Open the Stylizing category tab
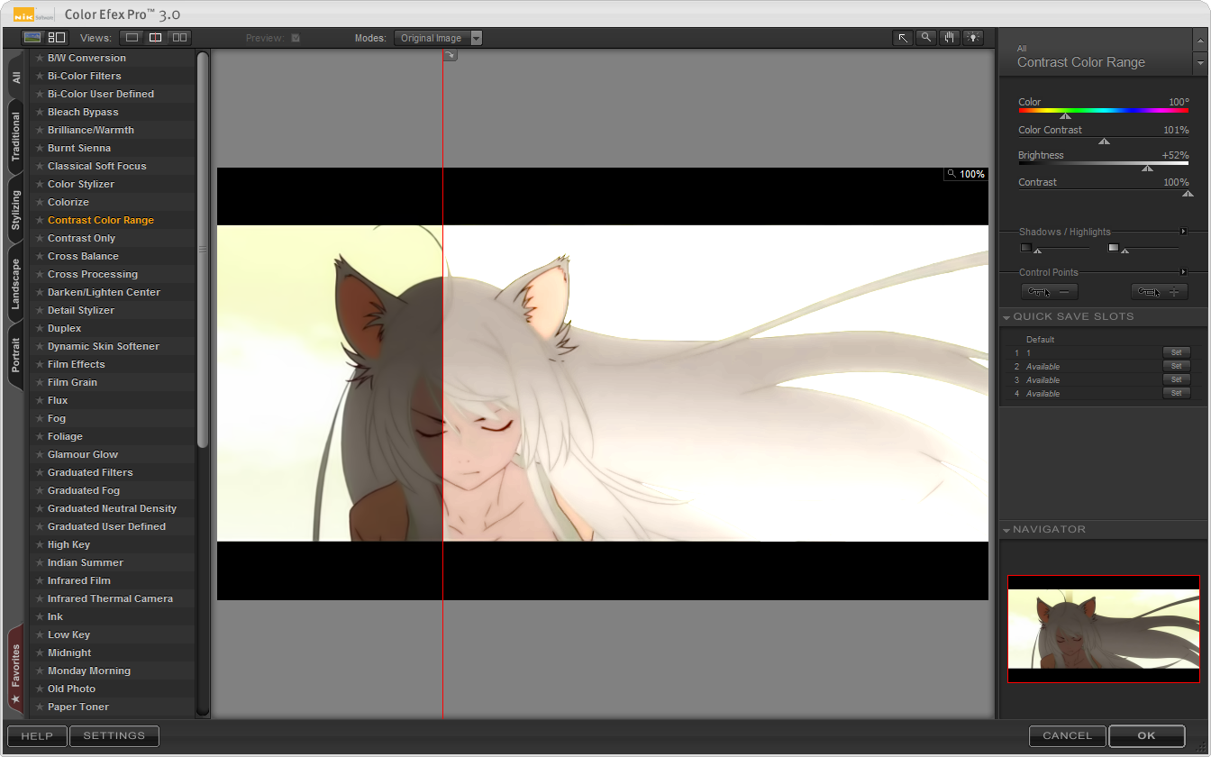Viewport: 1211px width, 757px height. pos(16,210)
